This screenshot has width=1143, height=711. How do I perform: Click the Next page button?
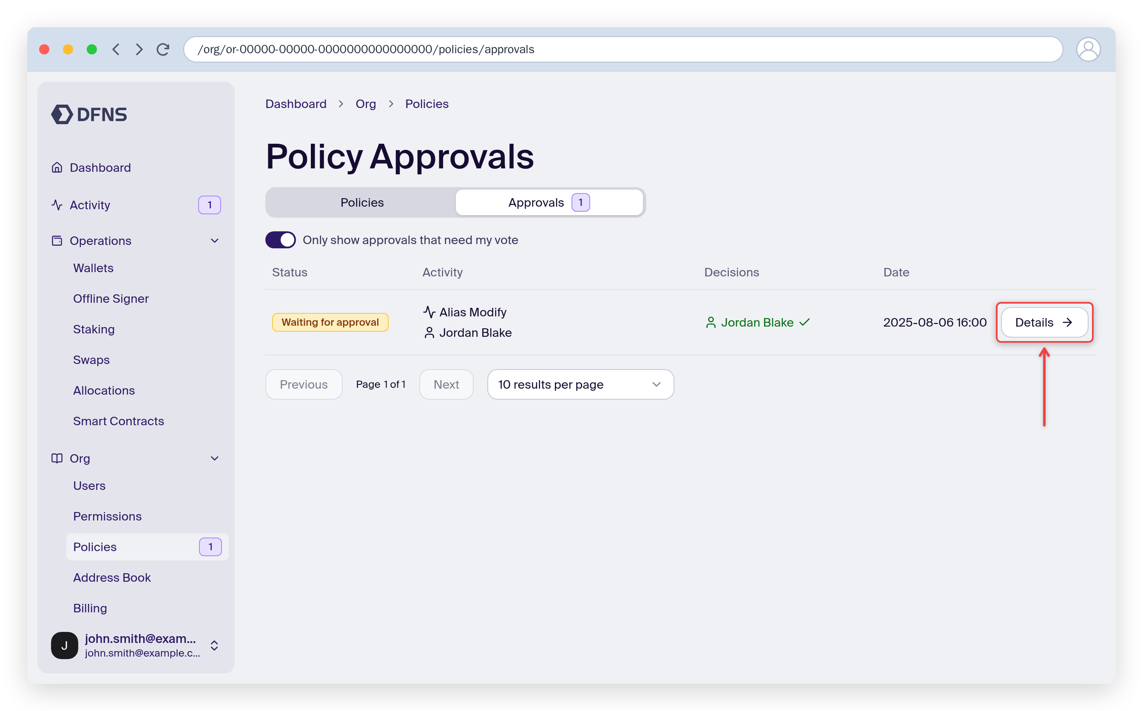coord(446,385)
